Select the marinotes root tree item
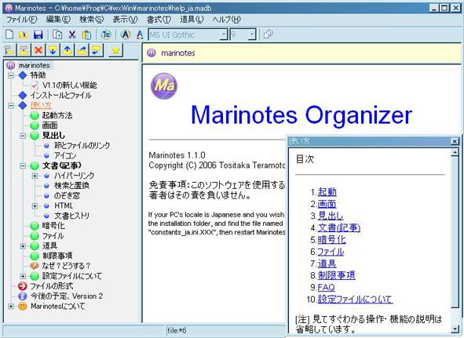Viewport: 464px width, 338px height. pos(35,65)
